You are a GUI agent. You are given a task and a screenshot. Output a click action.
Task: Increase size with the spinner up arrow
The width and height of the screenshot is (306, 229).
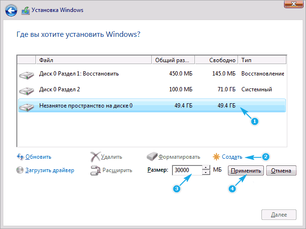click(x=206, y=167)
